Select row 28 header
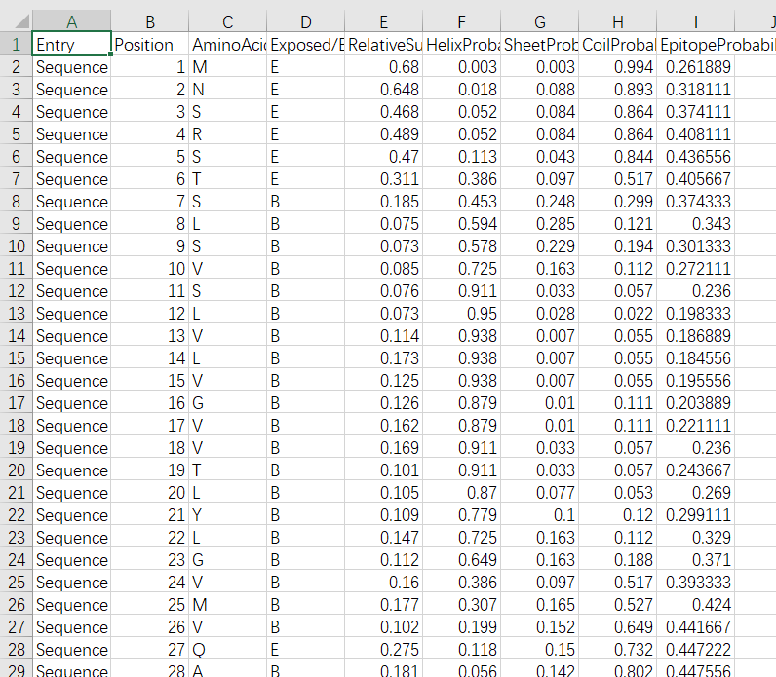The image size is (776, 677). pos(16,650)
